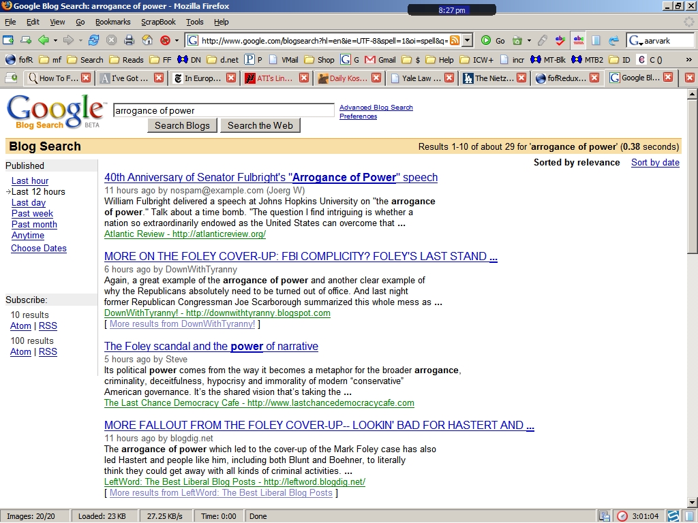Viewport: 698px width, 523px height.
Task: Open the Bookmarks menu
Action: (x=112, y=22)
